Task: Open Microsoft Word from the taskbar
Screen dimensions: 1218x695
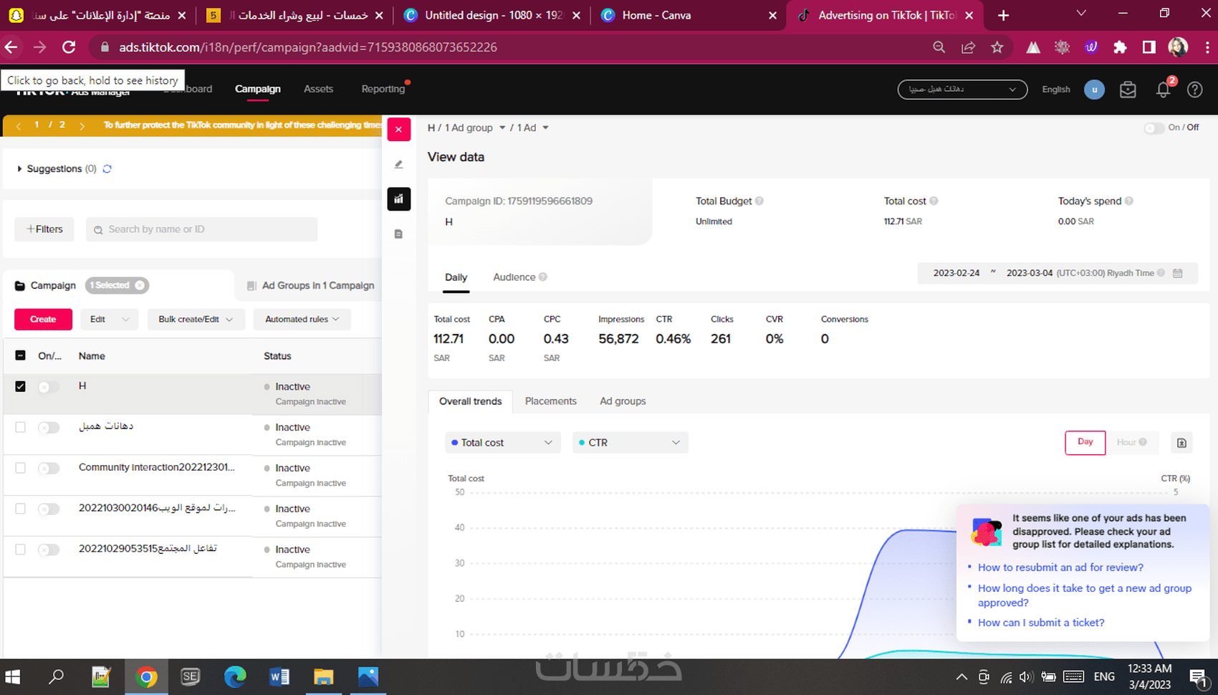Action: 279,677
